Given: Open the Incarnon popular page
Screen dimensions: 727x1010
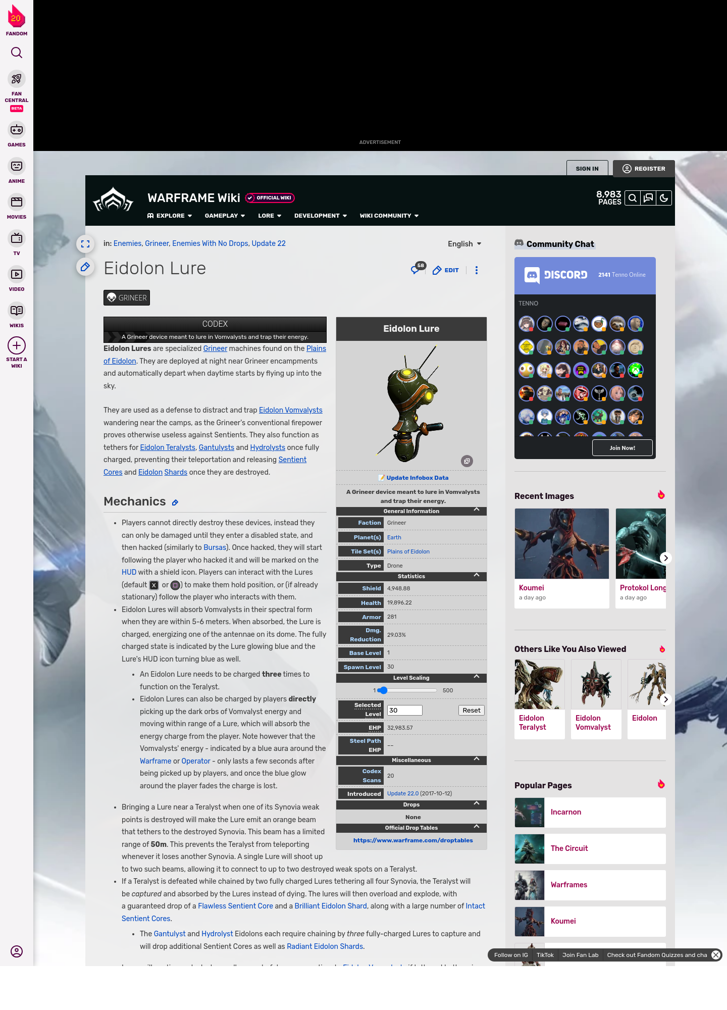Looking at the screenshot, I should 590,813.
